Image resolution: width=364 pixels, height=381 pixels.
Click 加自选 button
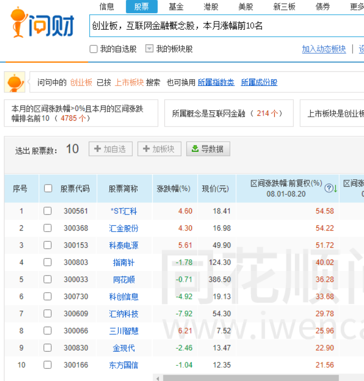[111, 148]
